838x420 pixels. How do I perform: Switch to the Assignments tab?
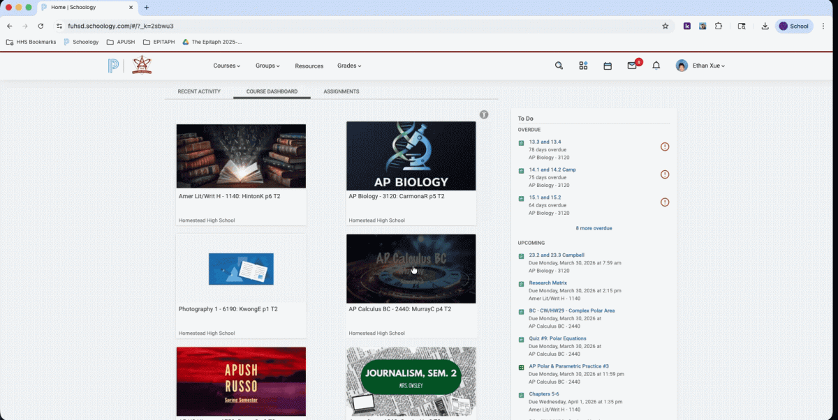[x=341, y=91]
